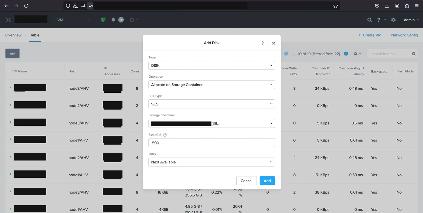The height and width of the screenshot is (213, 423).
Task: Open the Operation dropdown
Action: [211, 85]
